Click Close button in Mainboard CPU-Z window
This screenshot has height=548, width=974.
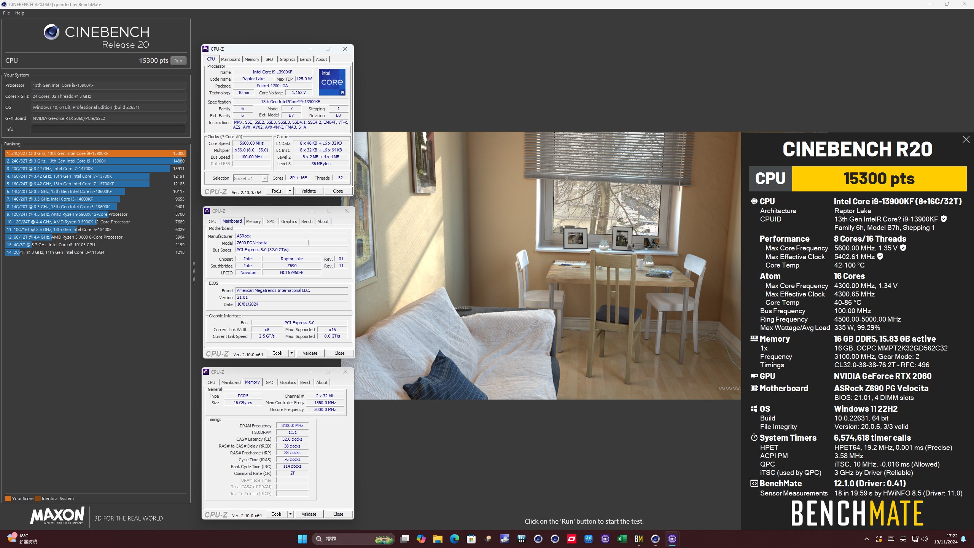click(x=339, y=353)
